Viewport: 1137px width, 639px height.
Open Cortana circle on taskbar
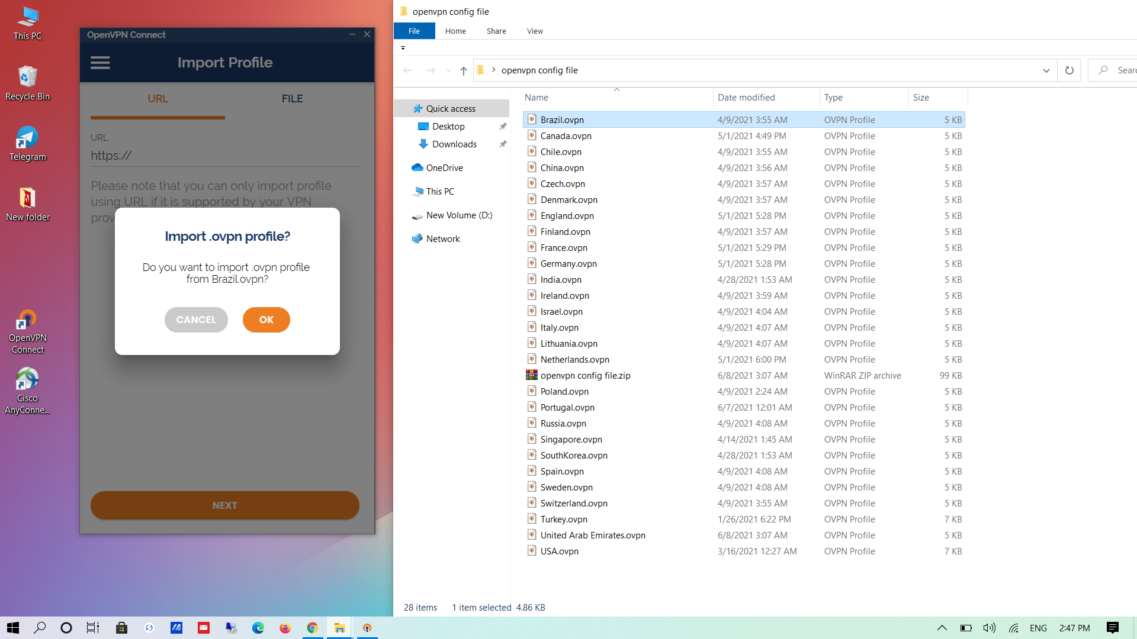66,628
